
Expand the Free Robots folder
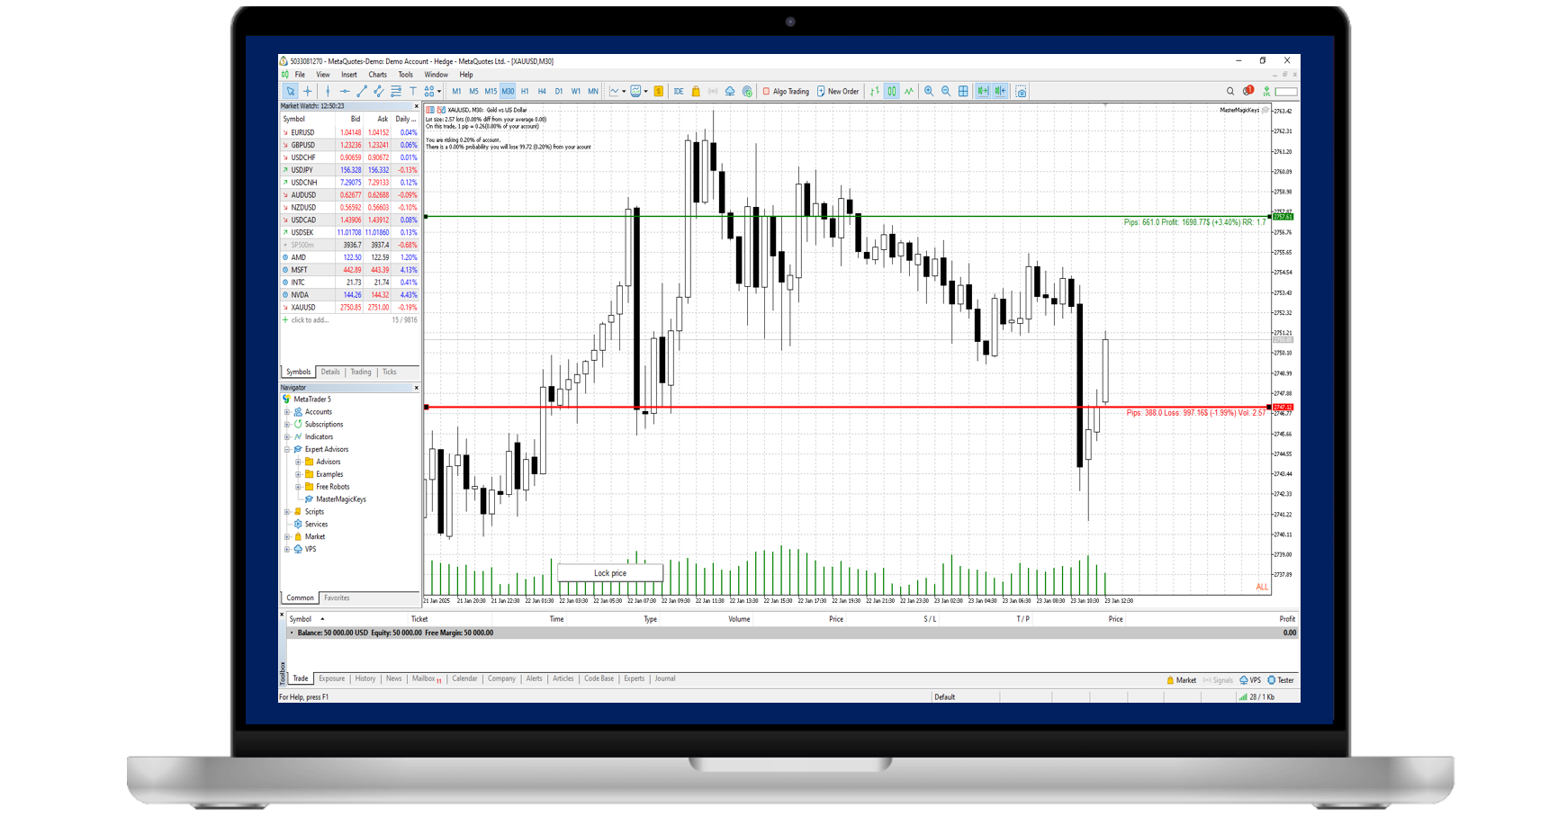pyautogui.click(x=298, y=487)
